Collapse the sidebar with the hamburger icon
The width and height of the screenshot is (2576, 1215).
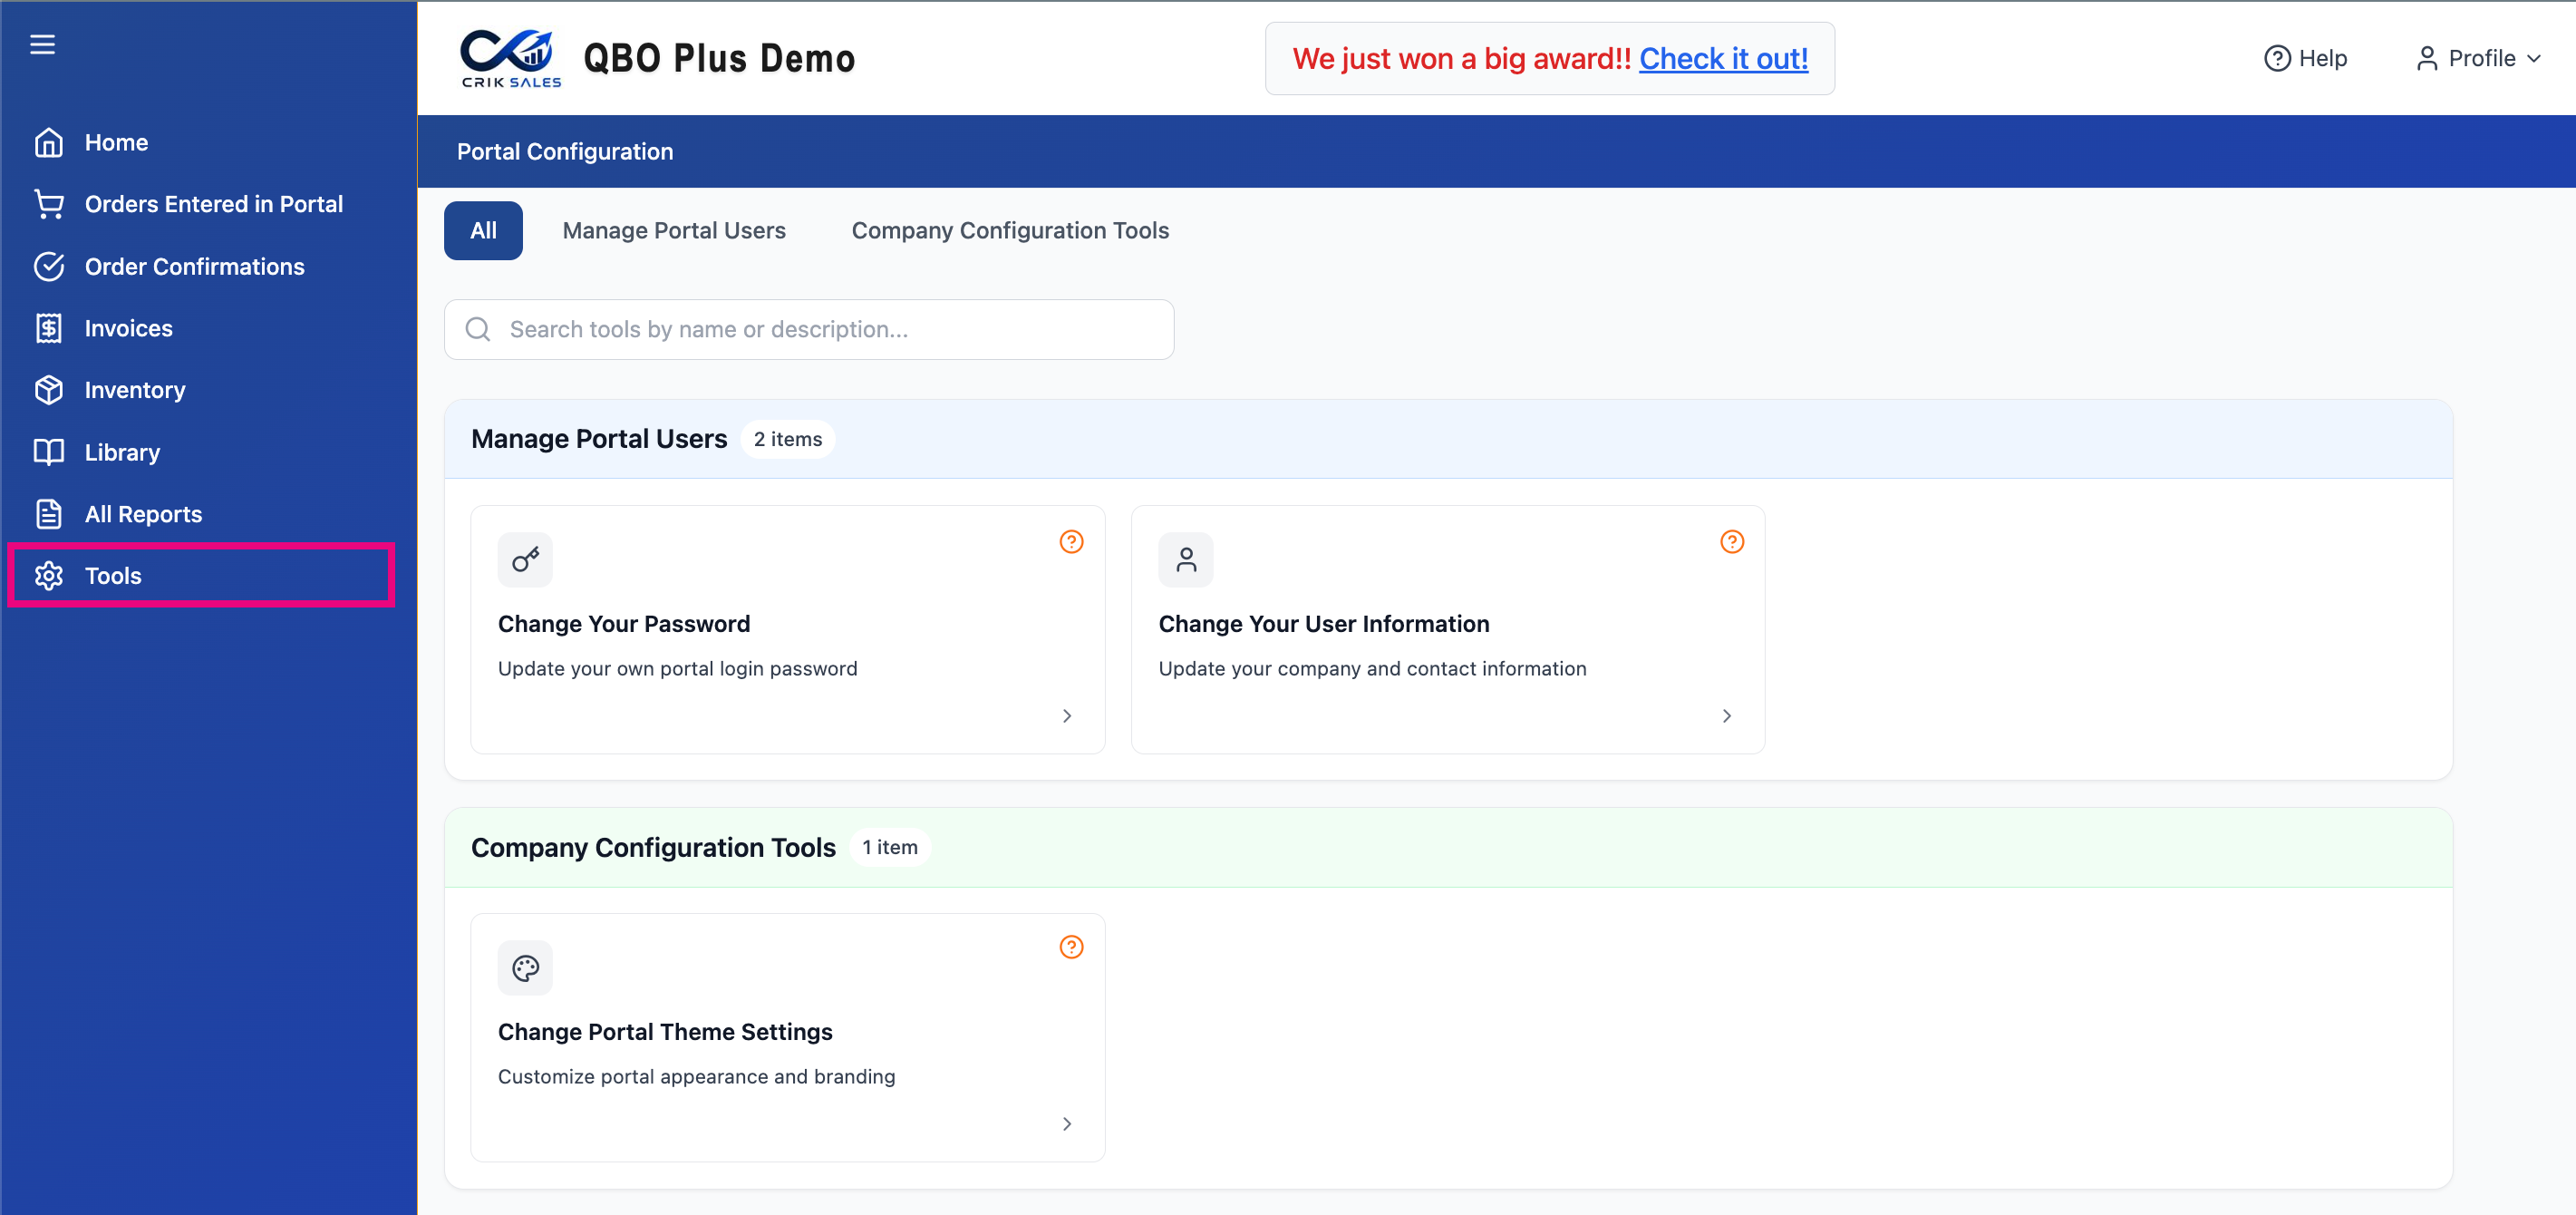point(42,44)
